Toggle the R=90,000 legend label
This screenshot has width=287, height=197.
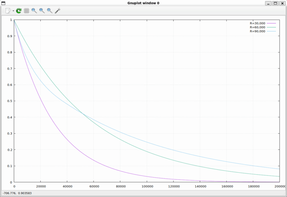(257, 32)
